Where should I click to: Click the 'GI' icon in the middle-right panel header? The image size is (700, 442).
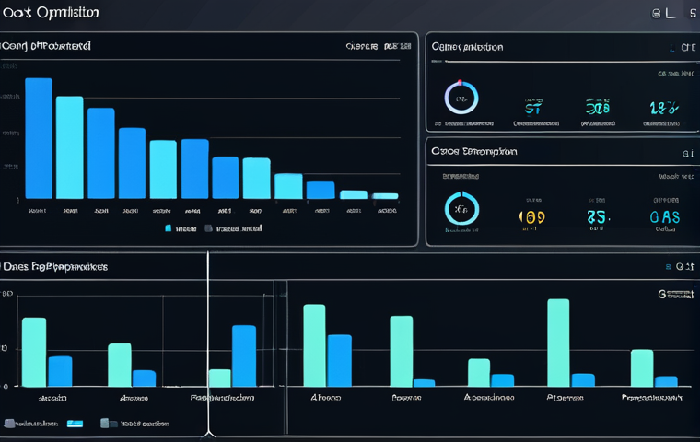[x=688, y=154]
